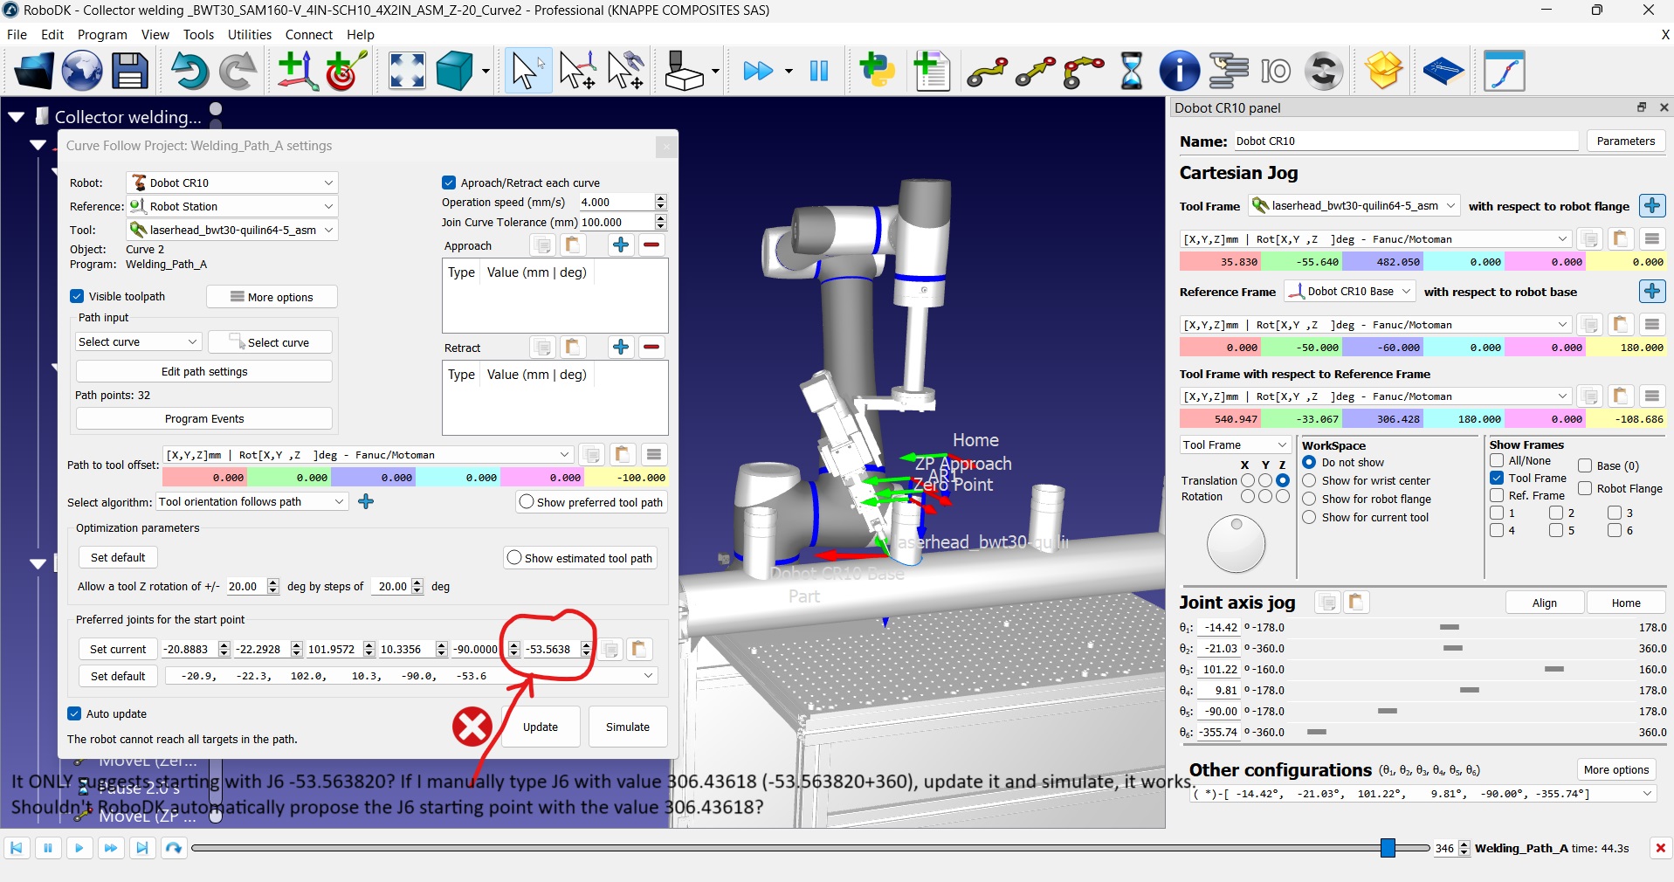This screenshot has width=1674, height=882.
Task: Click the Simulate button
Action: click(x=628, y=727)
